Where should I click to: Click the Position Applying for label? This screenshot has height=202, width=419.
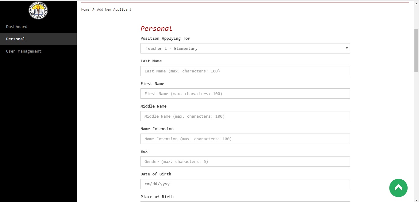coord(165,39)
